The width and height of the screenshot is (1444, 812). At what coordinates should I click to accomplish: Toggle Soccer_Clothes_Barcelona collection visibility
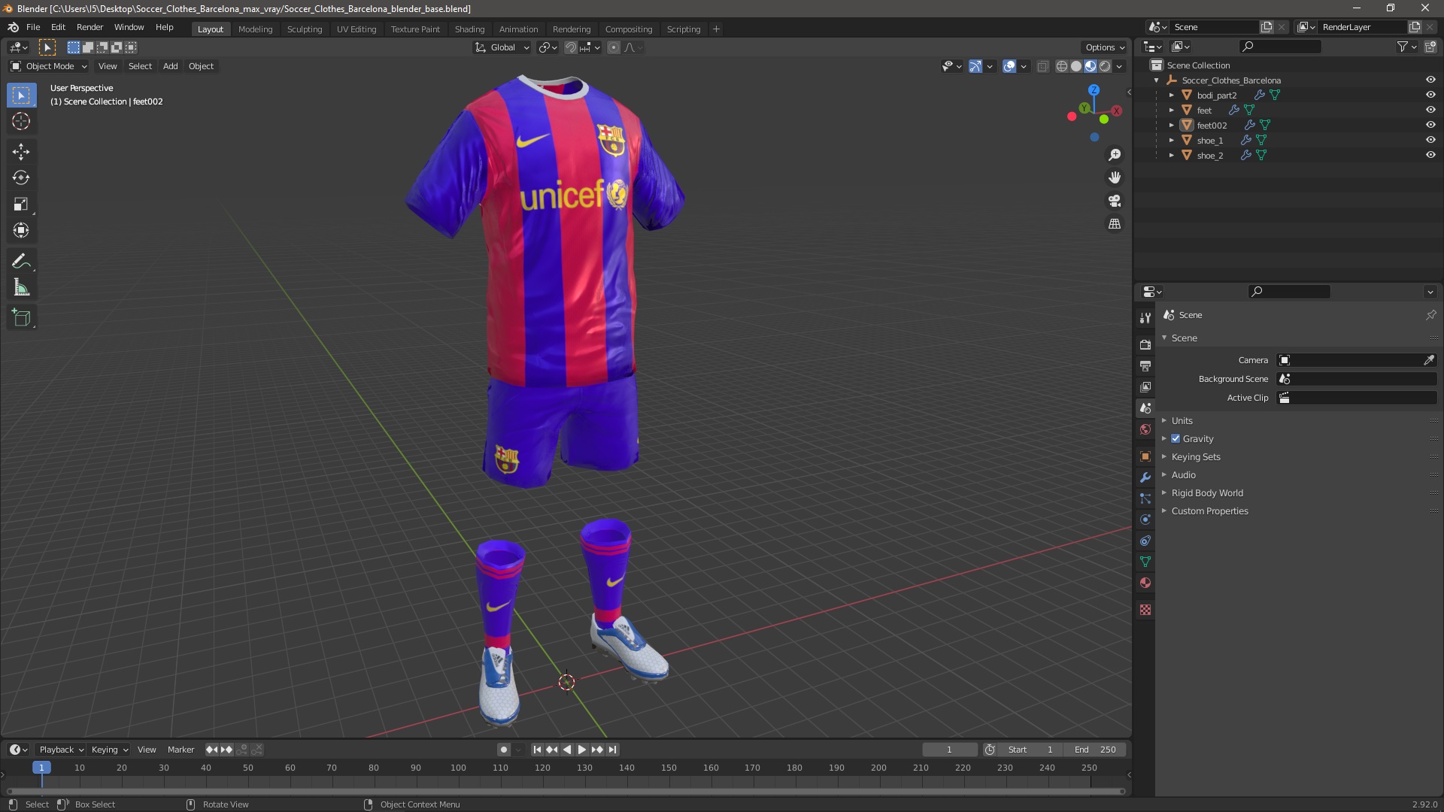(x=1430, y=80)
